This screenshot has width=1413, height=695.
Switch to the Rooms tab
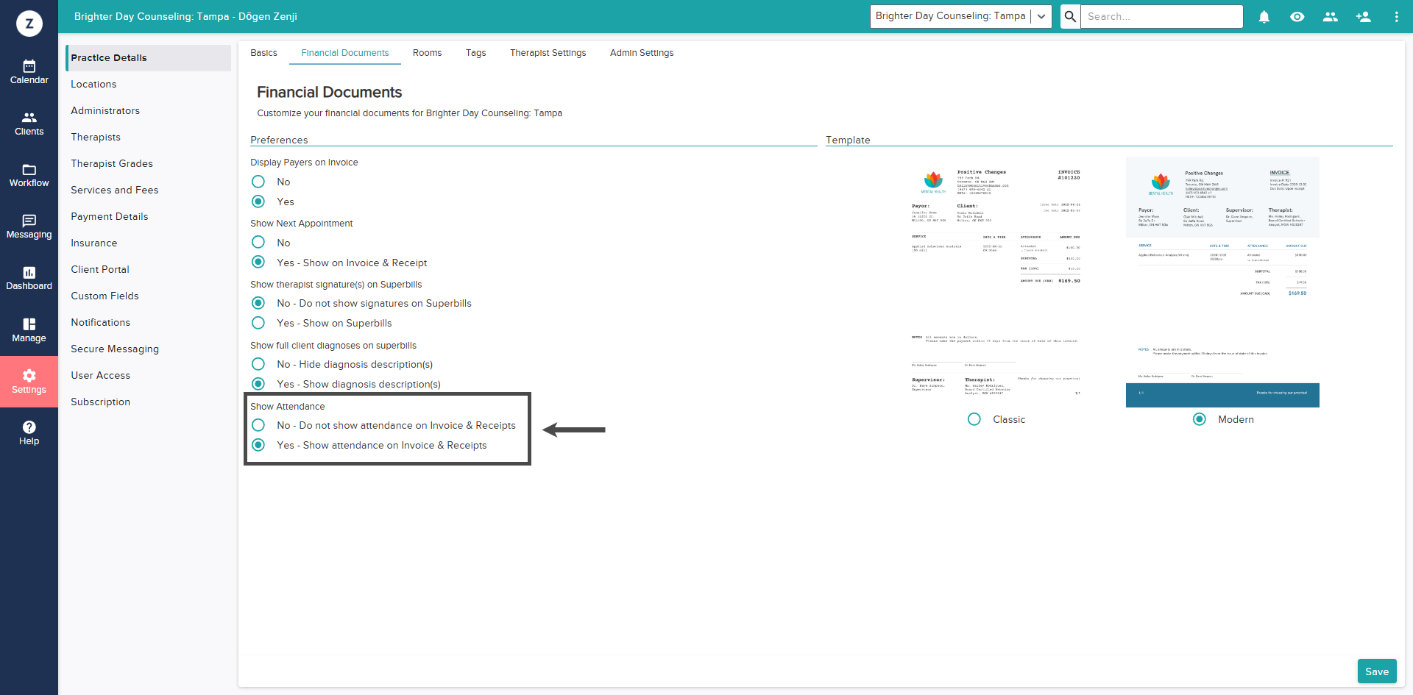point(427,53)
